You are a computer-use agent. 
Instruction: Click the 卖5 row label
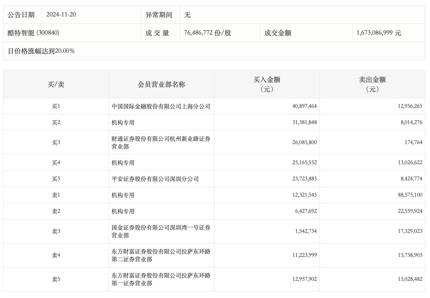click(x=56, y=279)
